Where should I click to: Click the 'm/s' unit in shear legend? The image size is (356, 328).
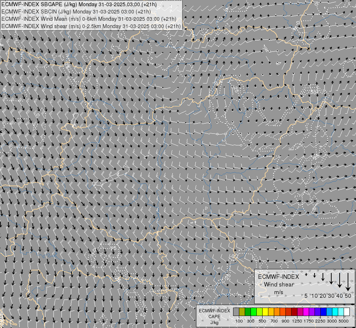click(x=279, y=292)
